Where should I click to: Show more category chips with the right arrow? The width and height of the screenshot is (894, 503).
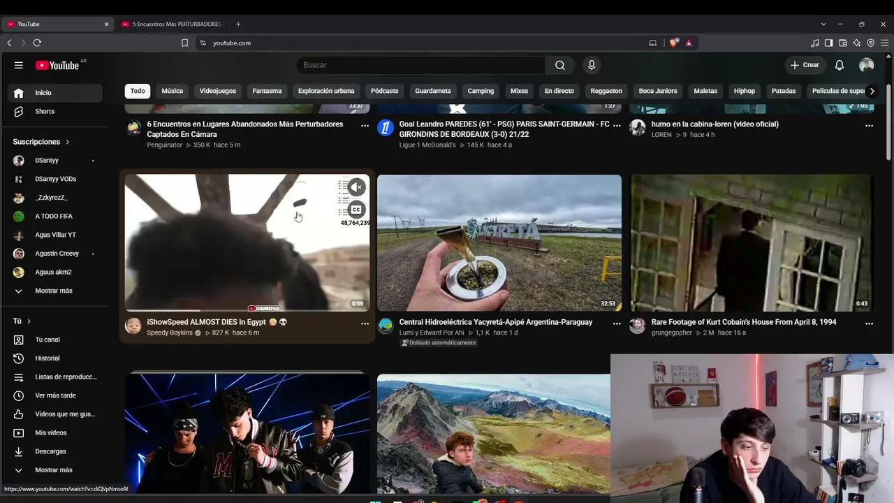click(872, 91)
